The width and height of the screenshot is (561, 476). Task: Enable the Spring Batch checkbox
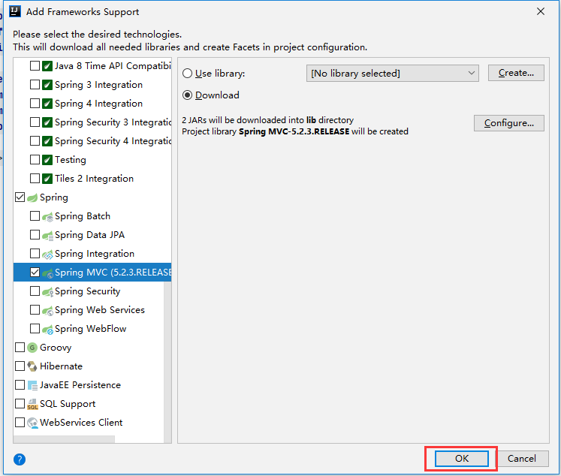35,216
